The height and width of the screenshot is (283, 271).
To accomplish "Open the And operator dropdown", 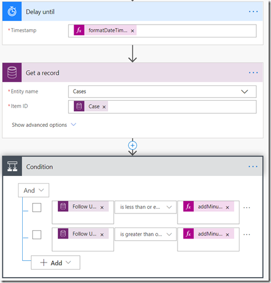I will (33, 190).
